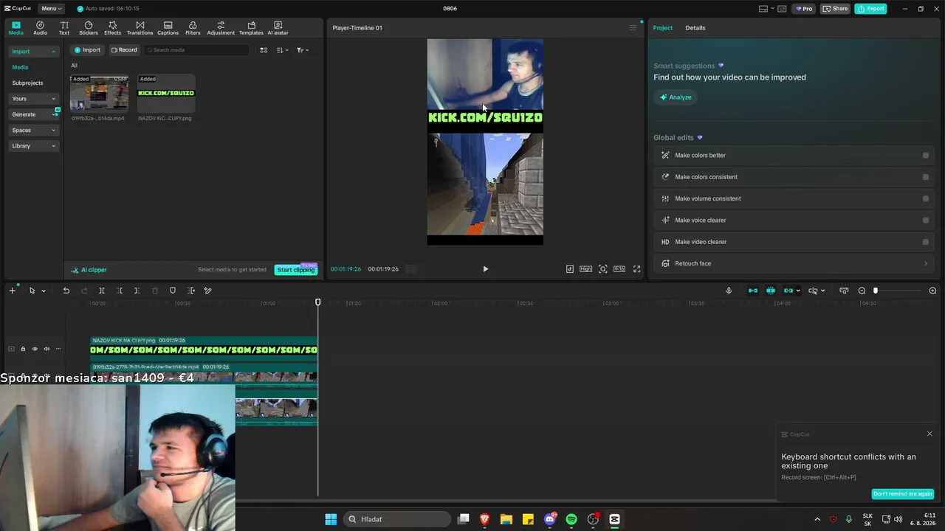This screenshot has height=531, width=945.
Task: Lock the NAZOV KICK overlay track
Action: tap(23, 349)
